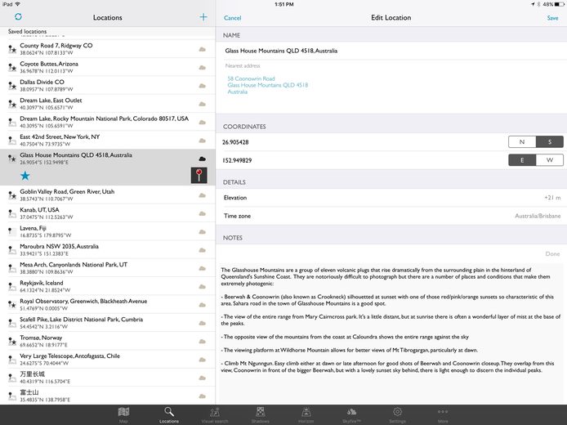The width and height of the screenshot is (567, 425).
Task: Open the Skyfire tab
Action: (x=351, y=415)
